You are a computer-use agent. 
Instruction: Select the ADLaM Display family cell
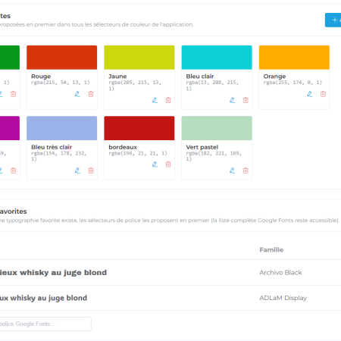click(283, 298)
